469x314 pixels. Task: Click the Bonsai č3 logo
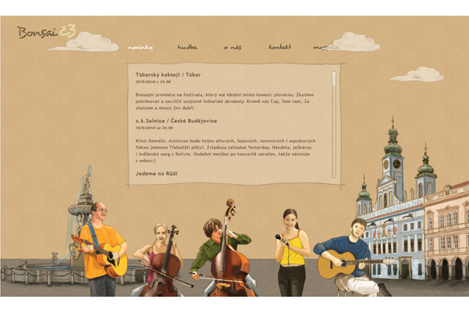tap(46, 32)
